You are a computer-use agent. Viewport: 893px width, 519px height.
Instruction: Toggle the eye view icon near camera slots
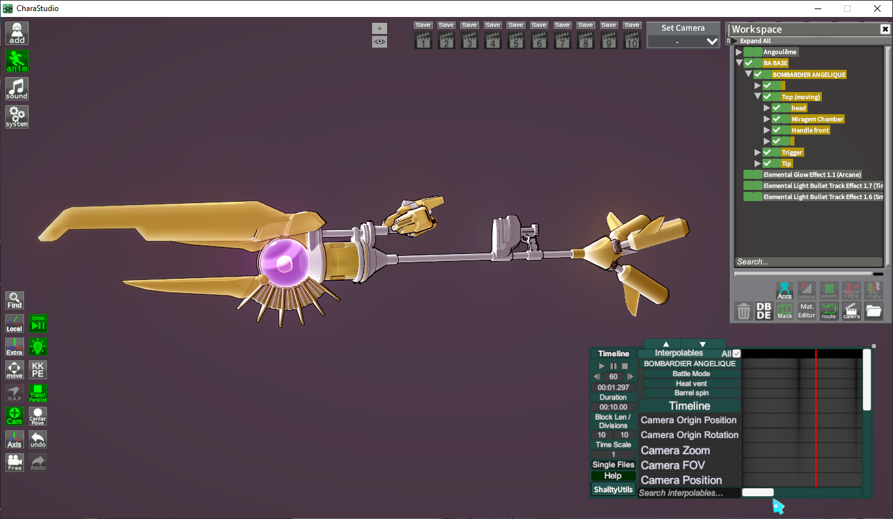(x=379, y=42)
